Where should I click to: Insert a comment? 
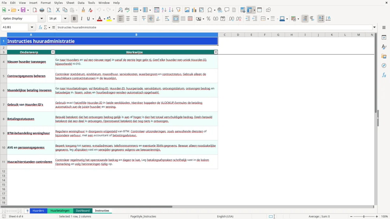click(x=227, y=10)
